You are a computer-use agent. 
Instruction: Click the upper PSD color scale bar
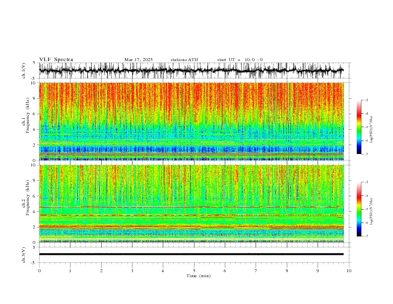(359, 127)
